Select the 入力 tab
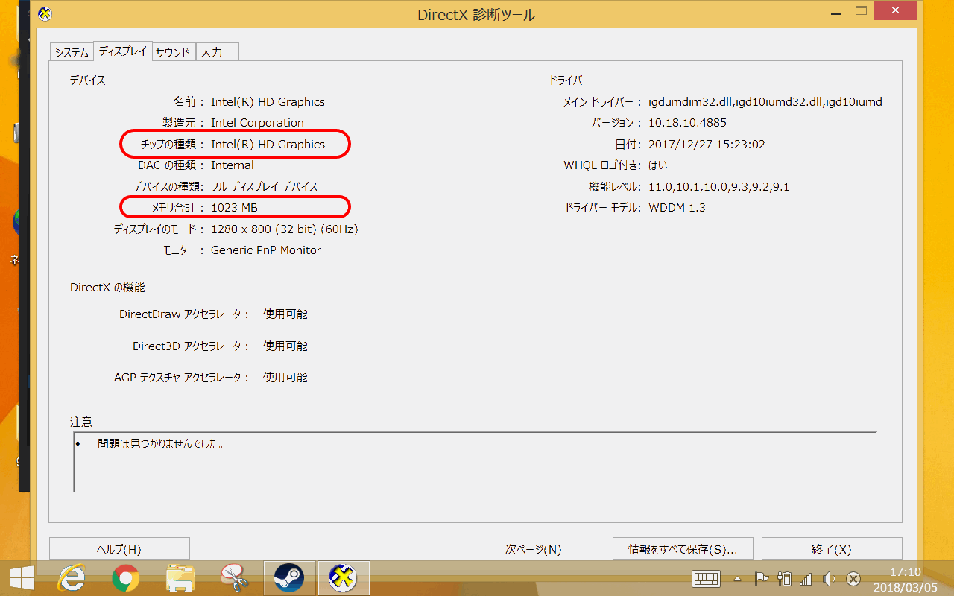This screenshot has height=596, width=954. pos(212,52)
